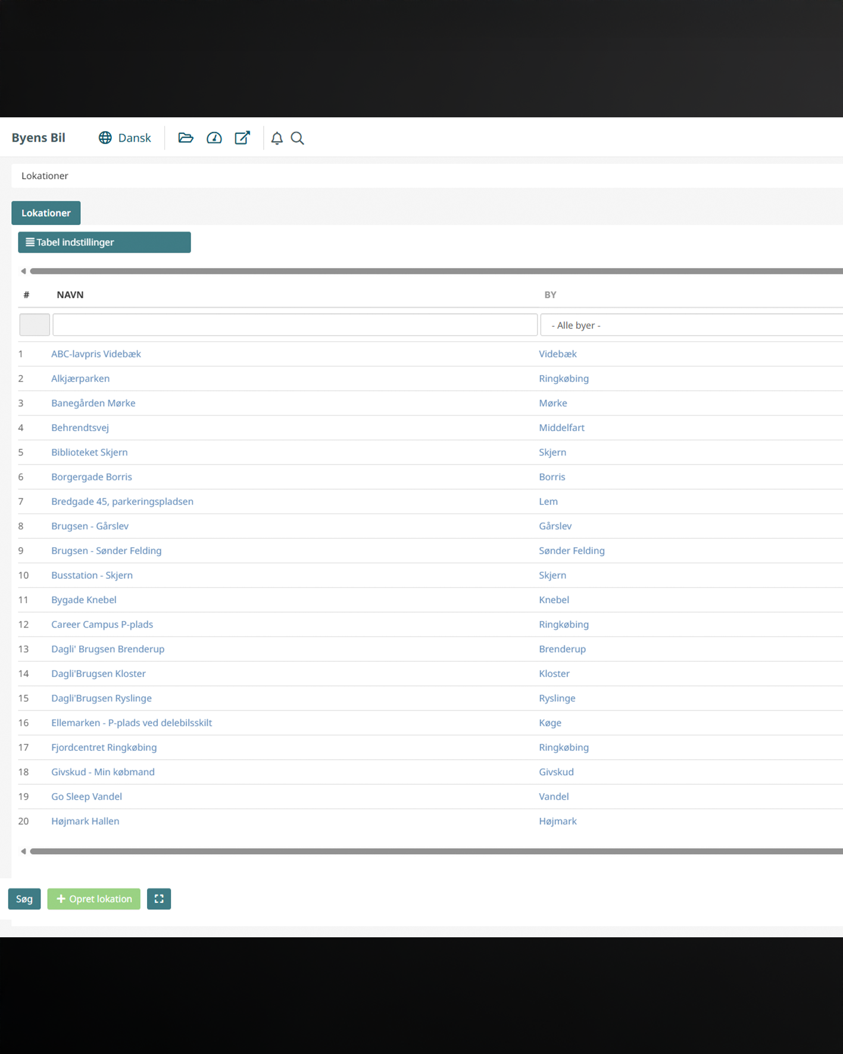The height and width of the screenshot is (1054, 843).
Task: Click the number filter box
Action: (35, 325)
